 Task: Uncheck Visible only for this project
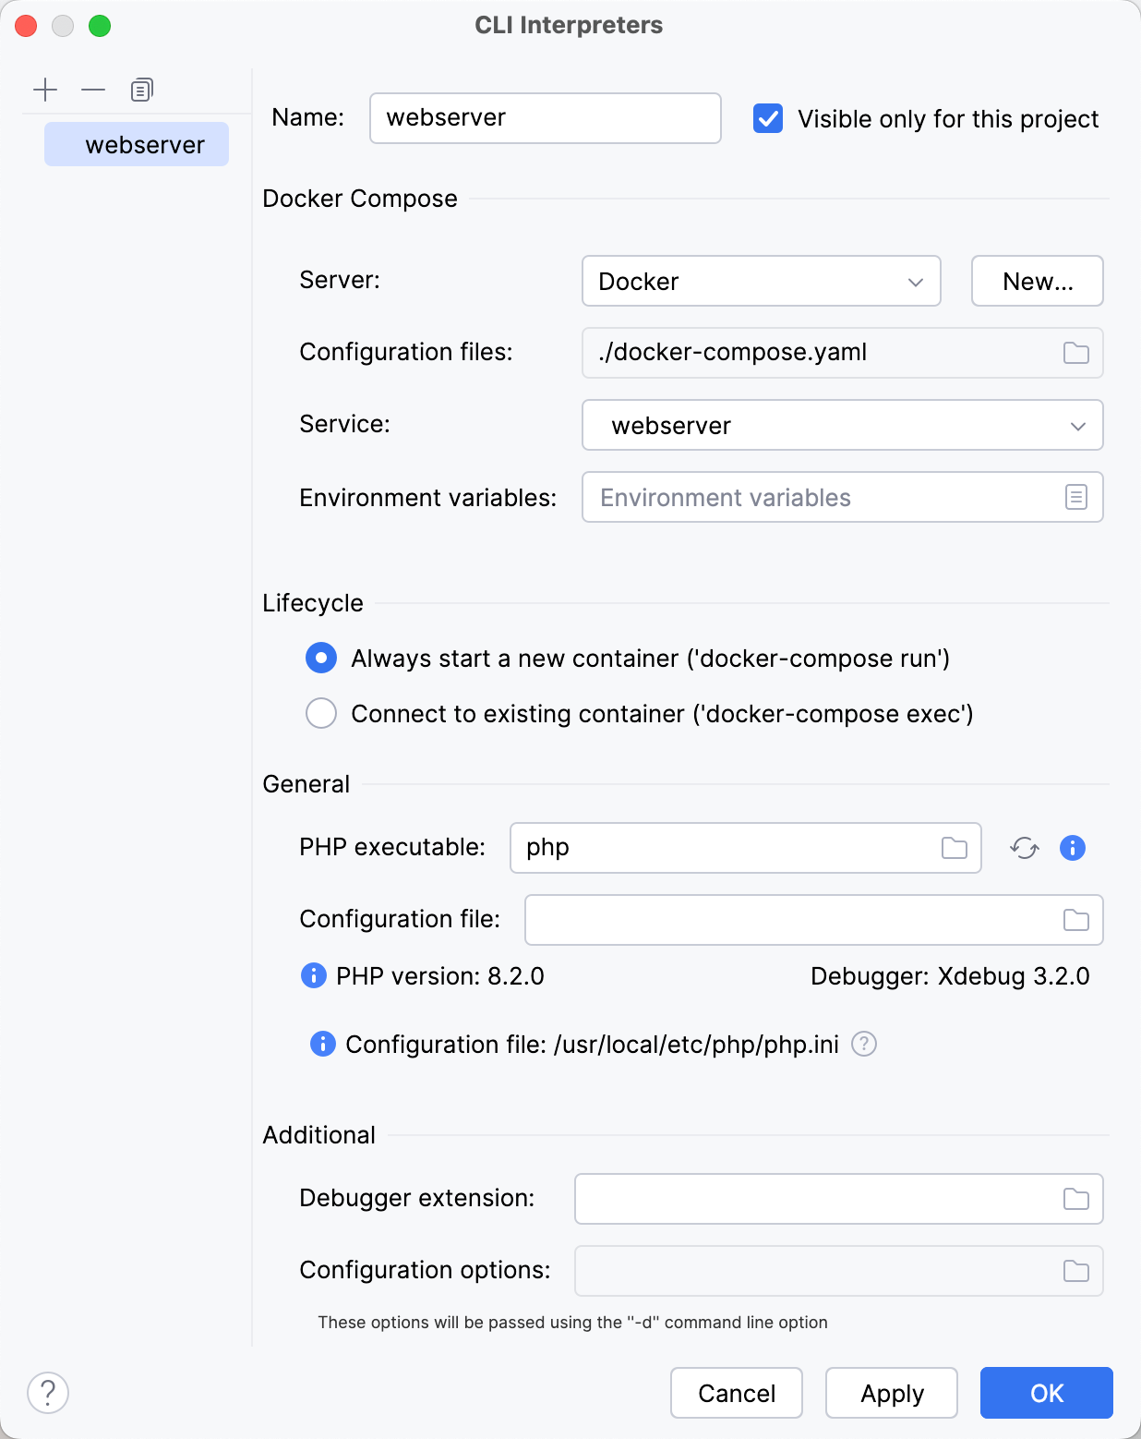pyautogui.click(x=768, y=118)
